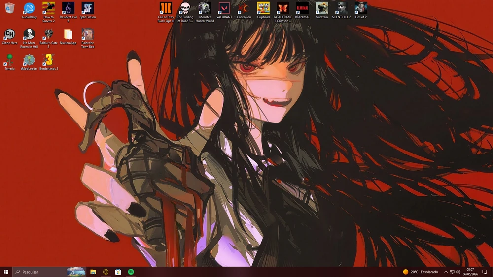Open the Windows Start menu
Viewport: 493px width, 277px height.
6,272
